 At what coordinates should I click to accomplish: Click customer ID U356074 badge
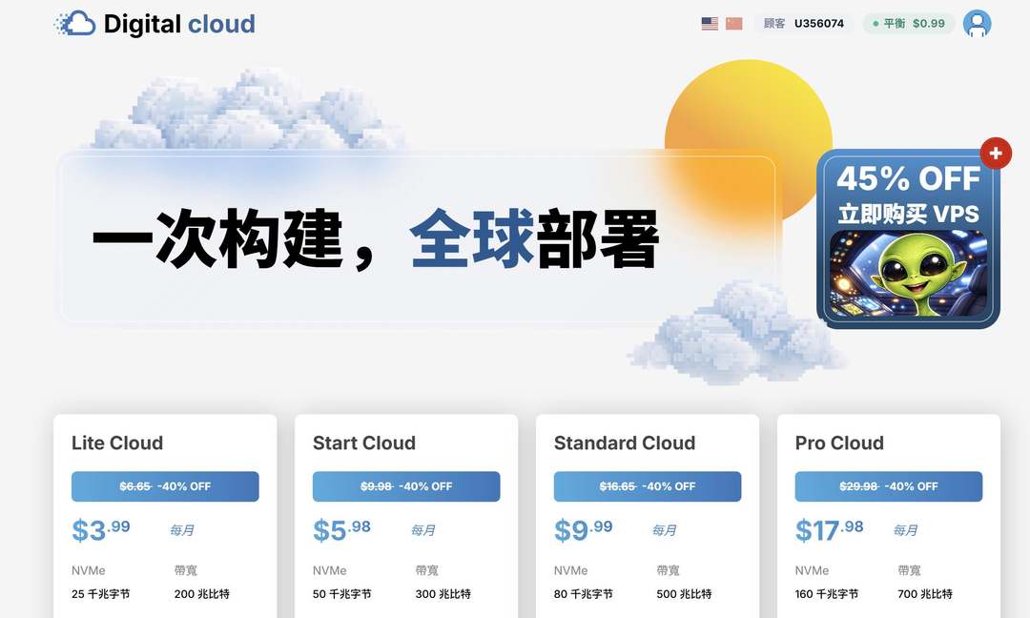point(803,24)
